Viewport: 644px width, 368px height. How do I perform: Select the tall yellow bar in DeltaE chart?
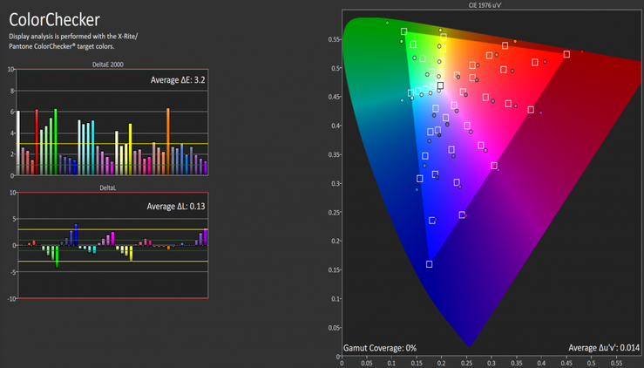pos(131,149)
